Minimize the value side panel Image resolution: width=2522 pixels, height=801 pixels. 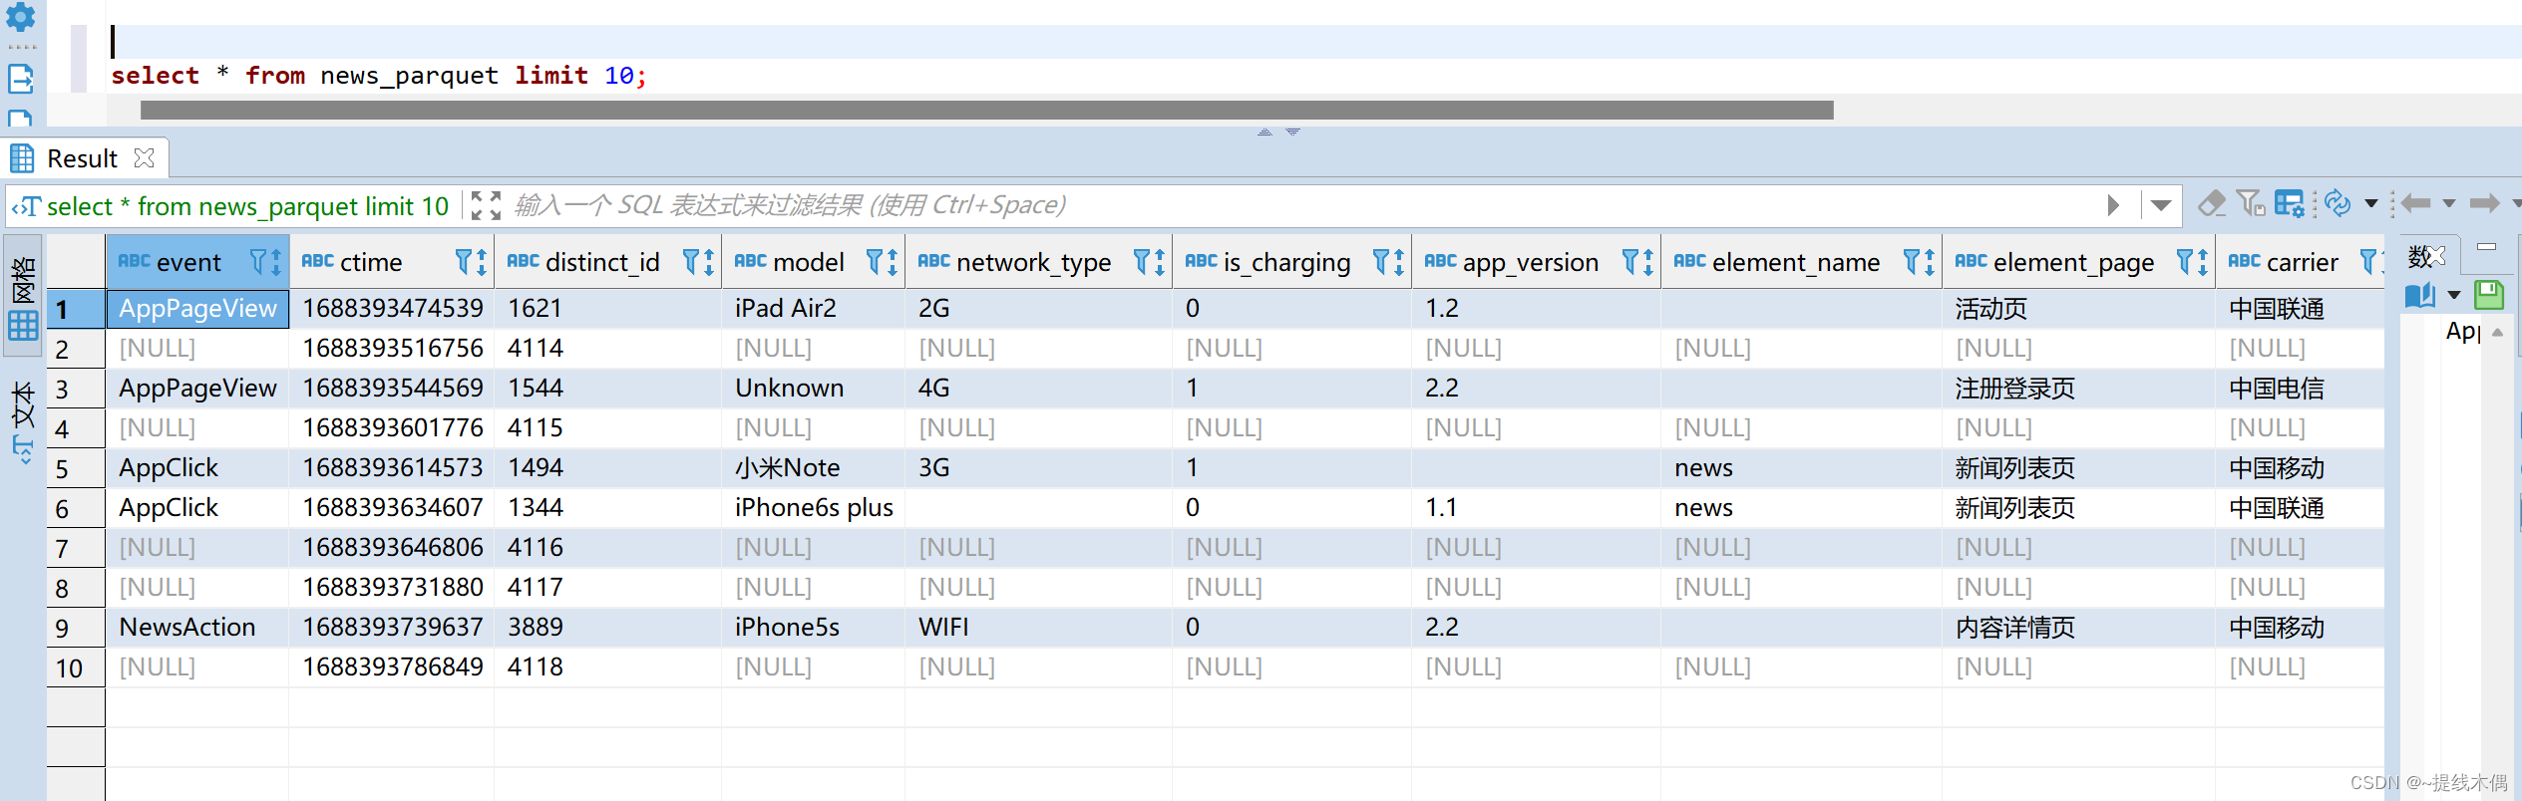2486,247
